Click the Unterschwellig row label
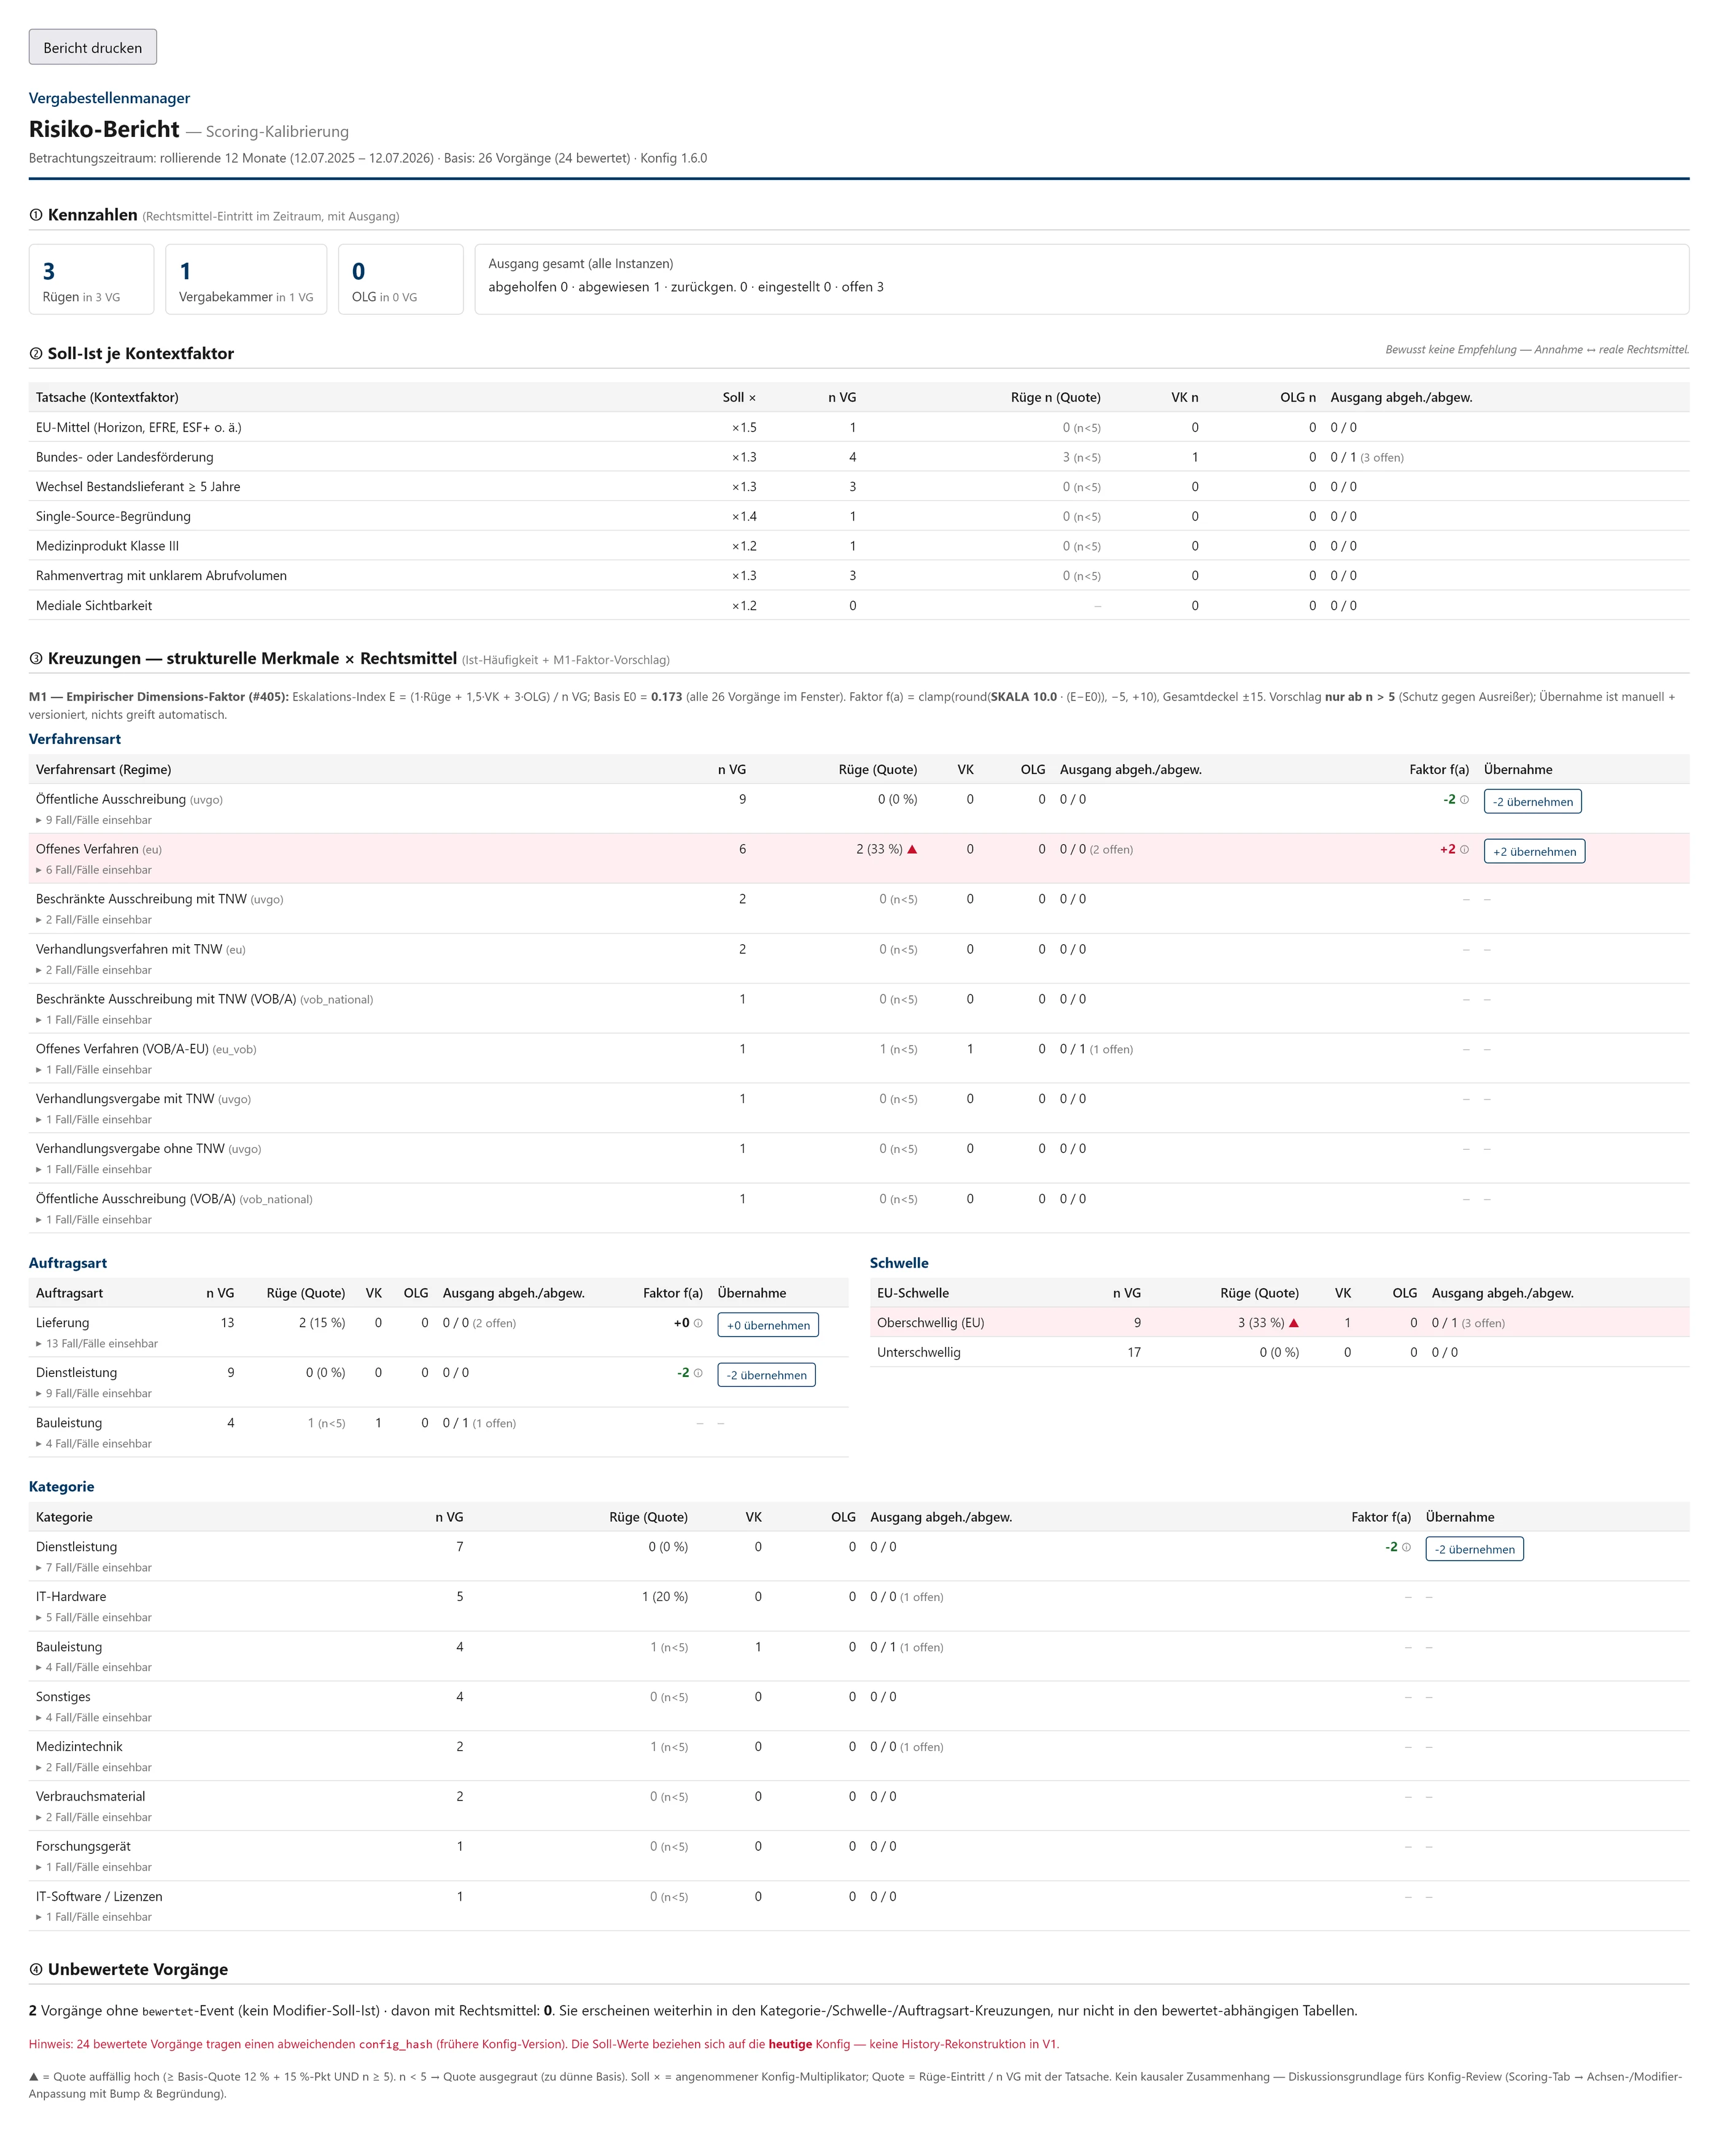The width and height of the screenshot is (1719, 2156). pyautogui.click(x=918, y=1353)
